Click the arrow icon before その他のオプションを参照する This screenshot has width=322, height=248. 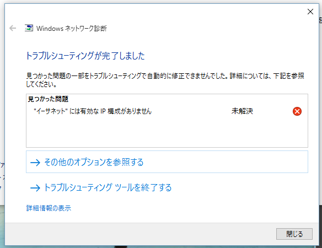tap(35, 163)
